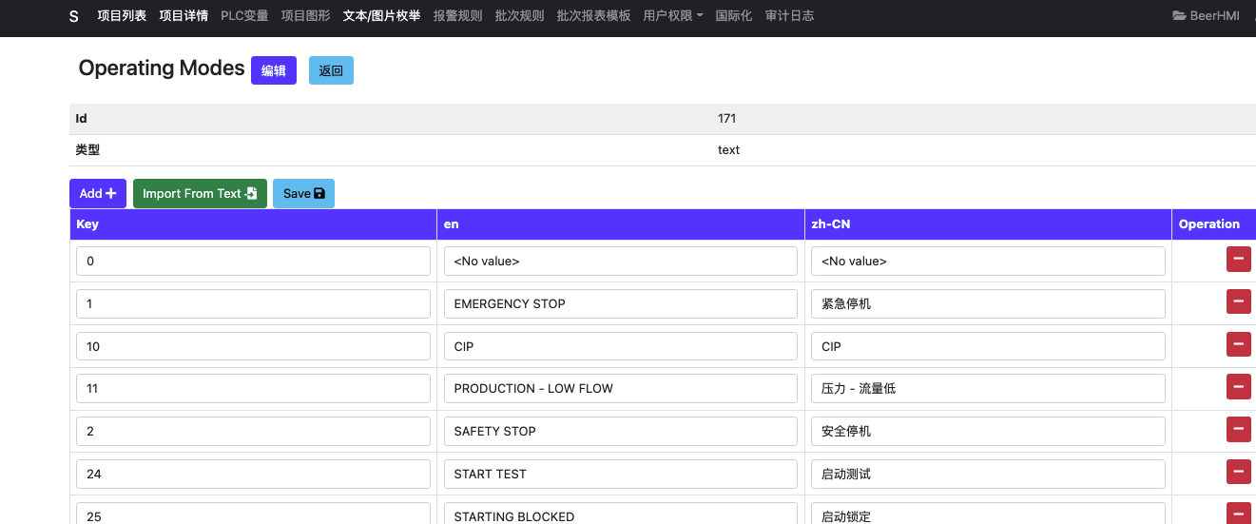1256x524 pixels.
Task: Click the 编辑 button
Action: tap(274, 71)
